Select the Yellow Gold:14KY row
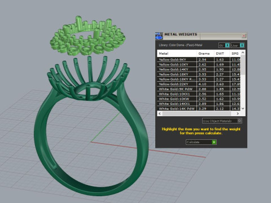Image resolution: width=271 pixels, height=203 pixels. [x=199, y=69]
